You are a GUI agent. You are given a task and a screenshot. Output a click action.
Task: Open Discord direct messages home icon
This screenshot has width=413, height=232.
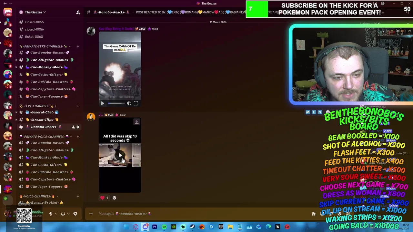pos(7,12)
